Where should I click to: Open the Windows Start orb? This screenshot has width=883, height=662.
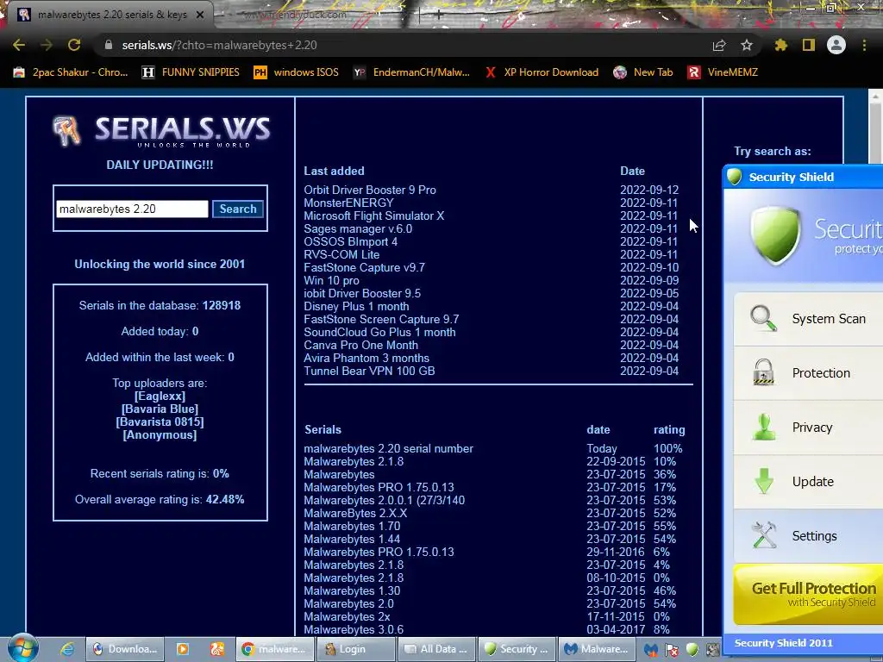(22, 648)
